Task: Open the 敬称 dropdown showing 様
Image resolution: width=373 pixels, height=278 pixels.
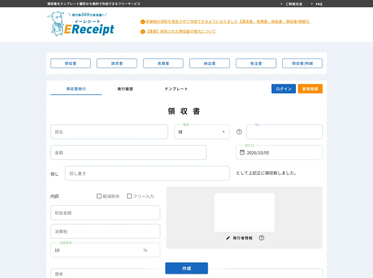Action: 202,132
